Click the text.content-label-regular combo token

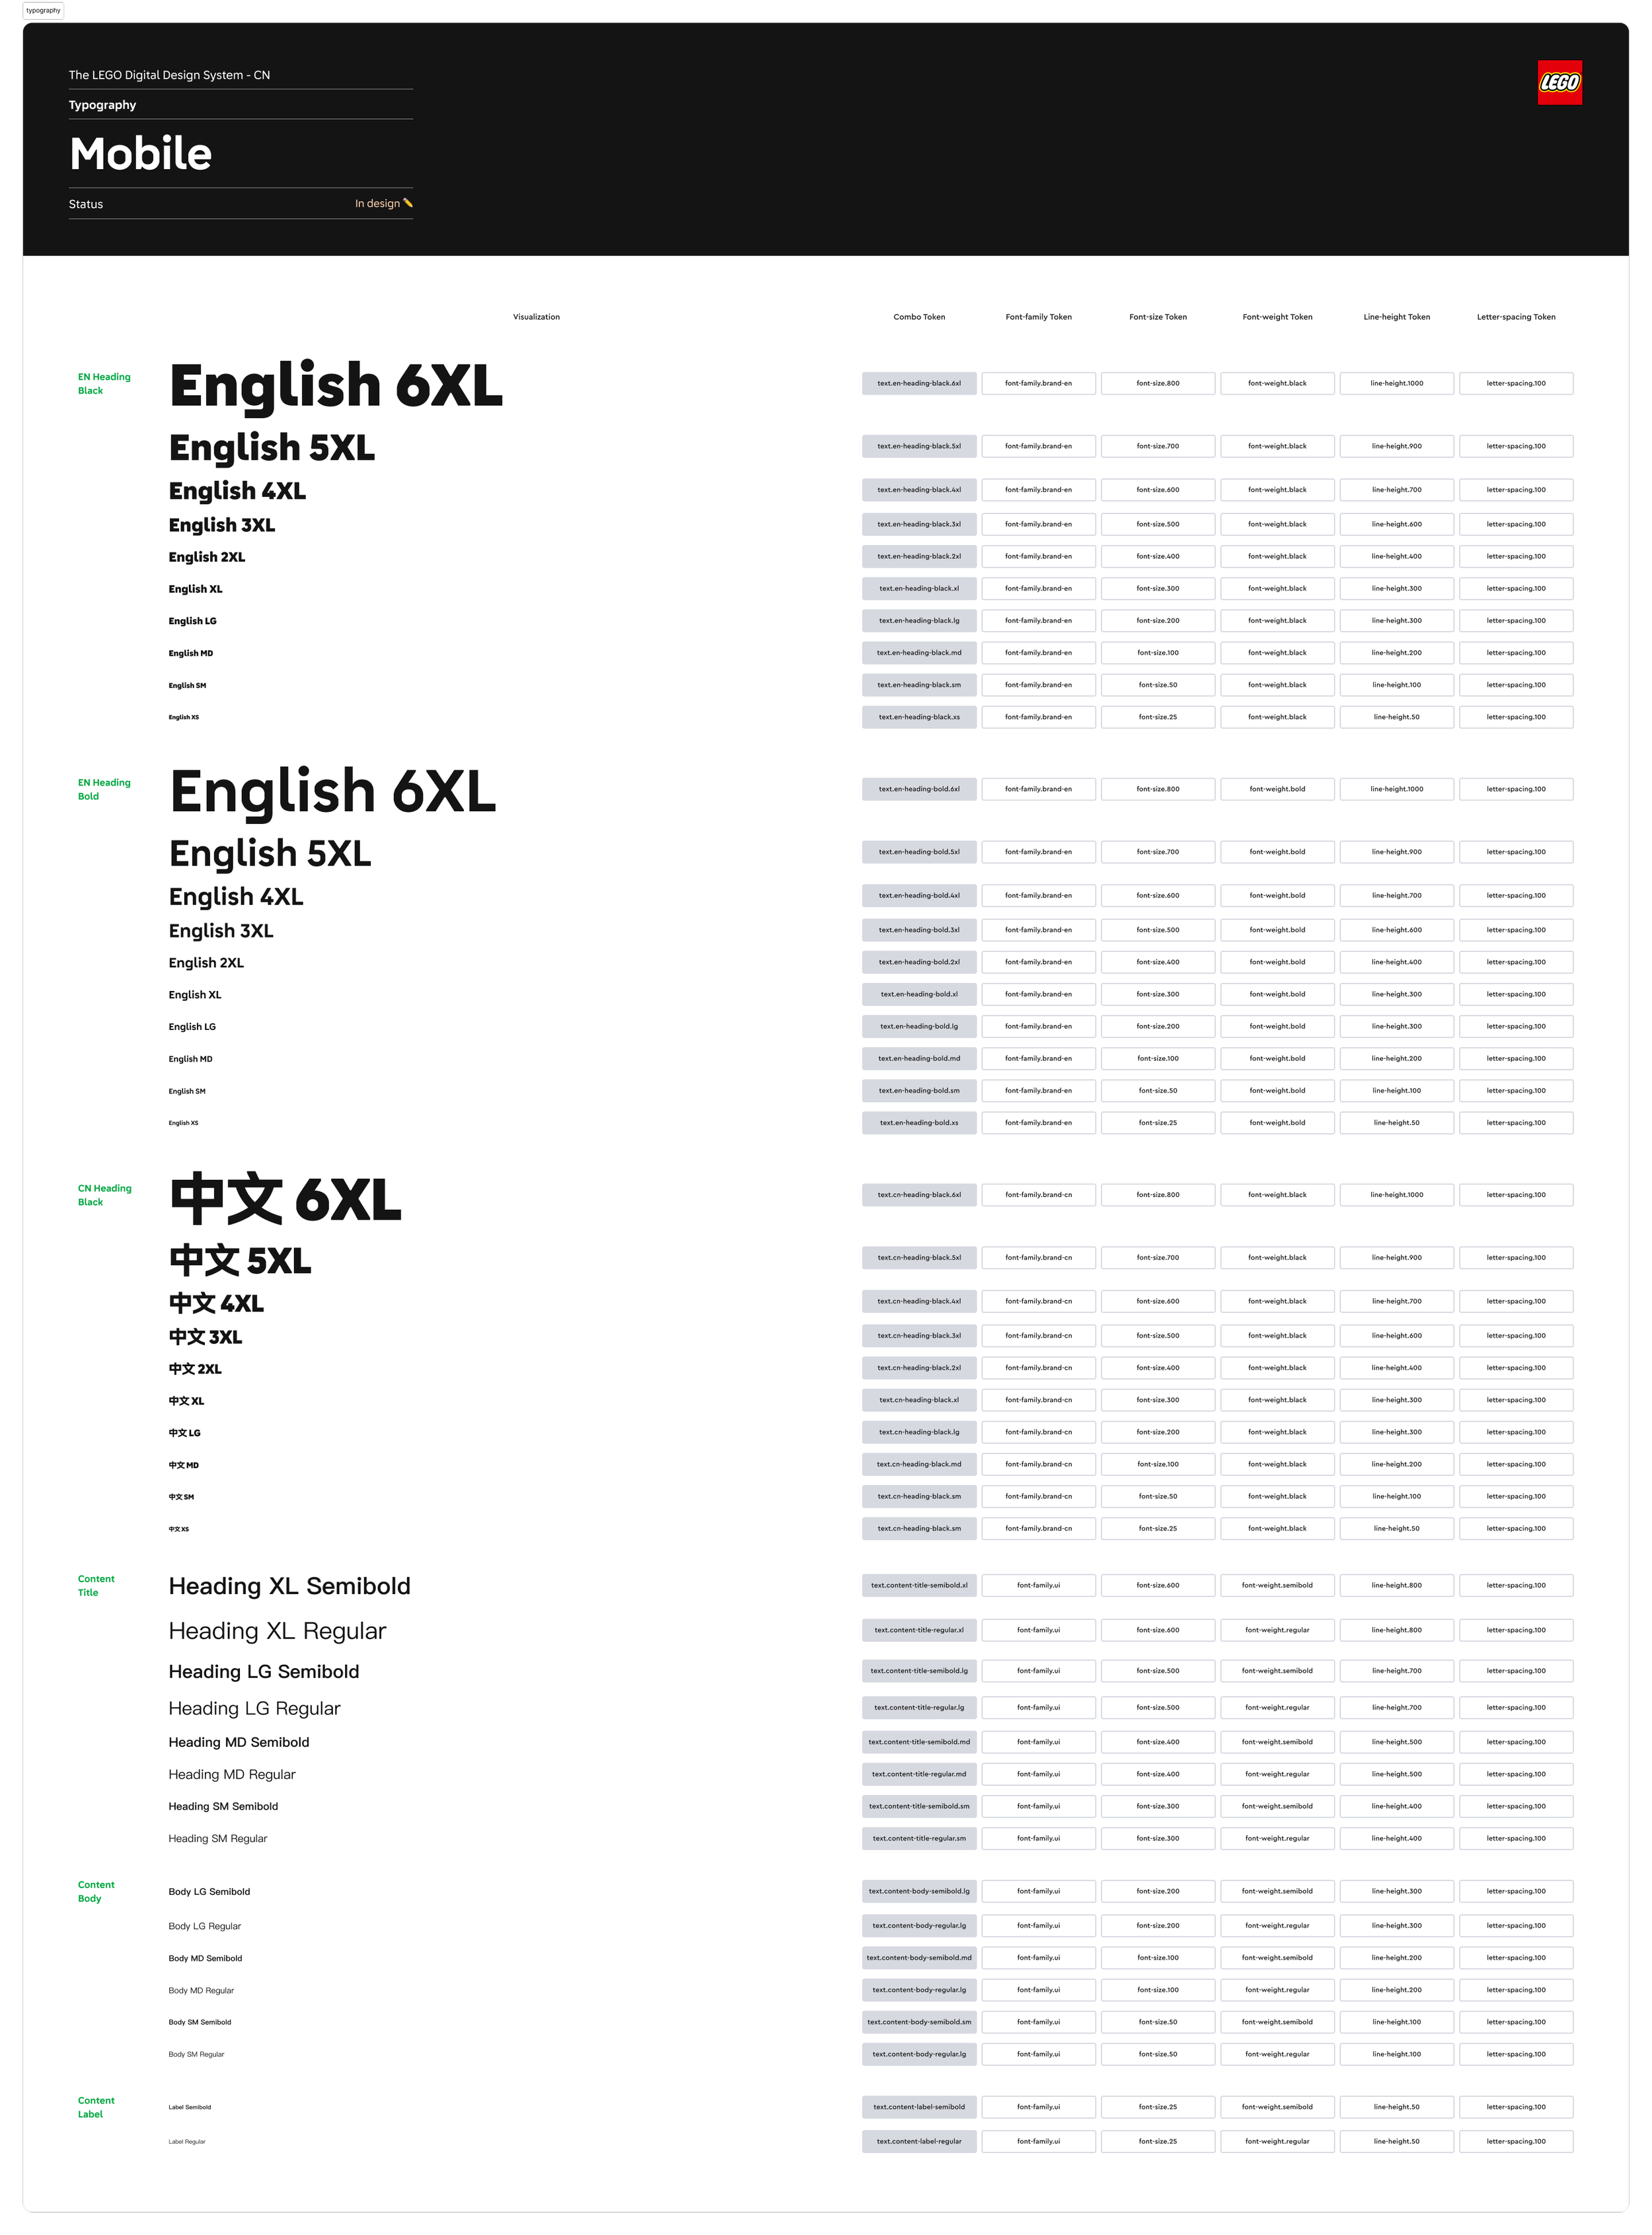[x=919, y=2142]
